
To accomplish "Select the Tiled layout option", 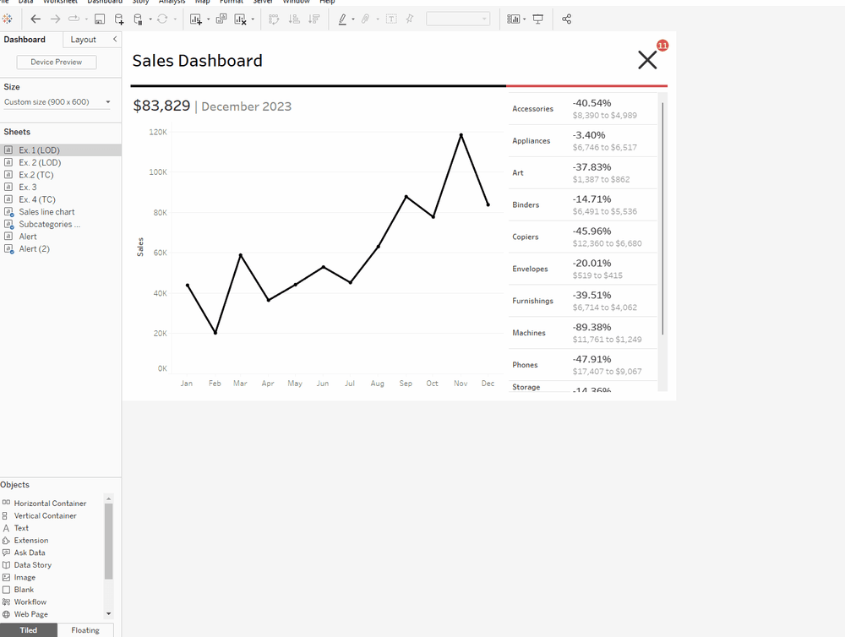I will [x=30, y=629].
